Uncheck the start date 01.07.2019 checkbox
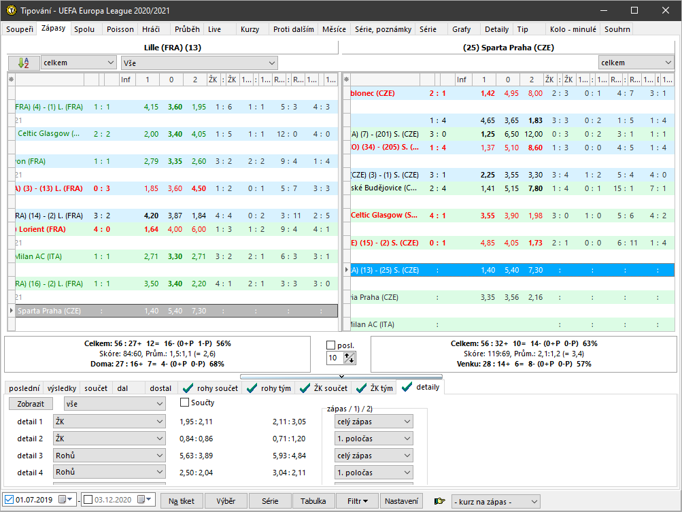Viewport: 682px width, 512px height. [x=9, y=500]
